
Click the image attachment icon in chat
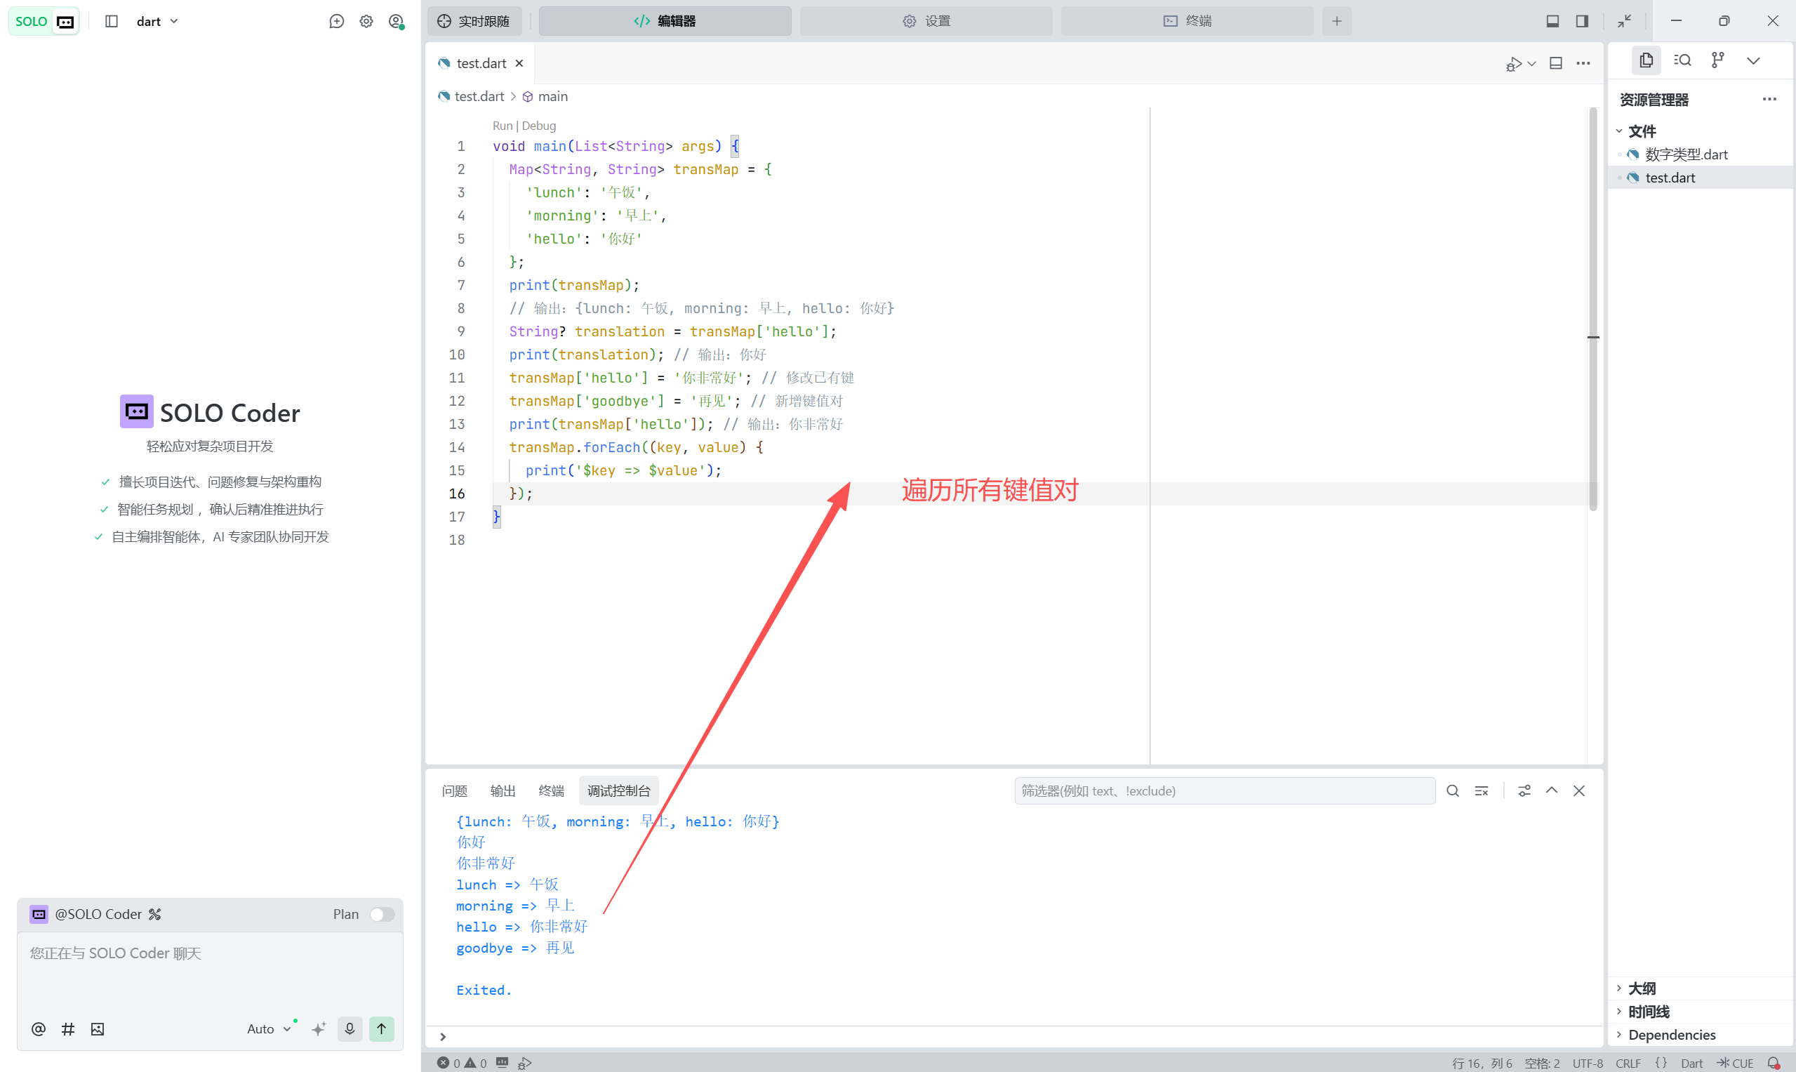tap(98, 1028)
